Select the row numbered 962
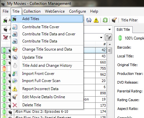 coord(54,75)
